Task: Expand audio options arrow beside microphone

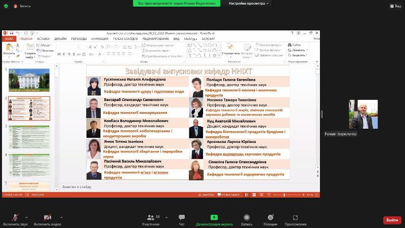Action: [26, 217]
